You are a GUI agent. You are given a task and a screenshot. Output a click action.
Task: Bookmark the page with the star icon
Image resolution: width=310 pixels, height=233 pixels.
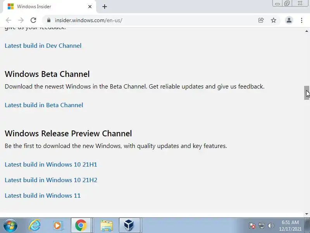point(274,20)
